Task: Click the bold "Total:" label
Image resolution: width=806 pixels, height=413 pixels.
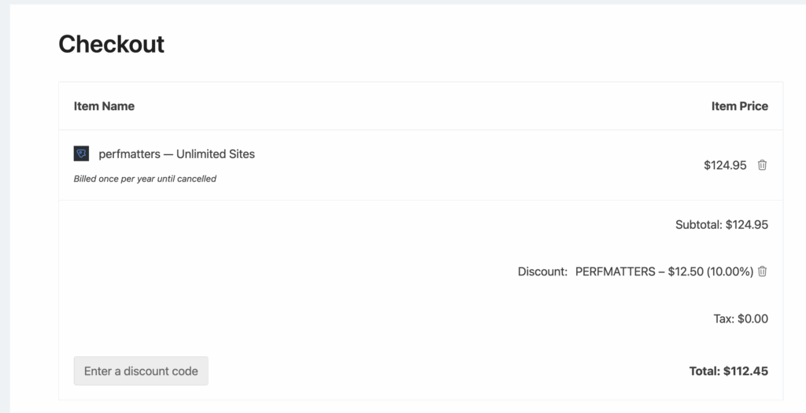Action: [x=704, y=371]
